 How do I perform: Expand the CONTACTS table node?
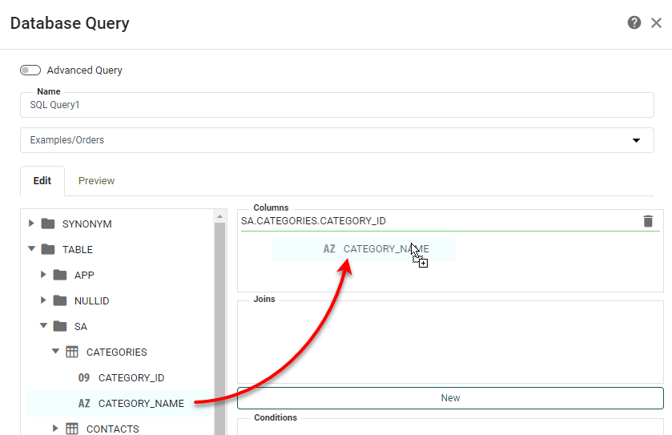(55, 429)
